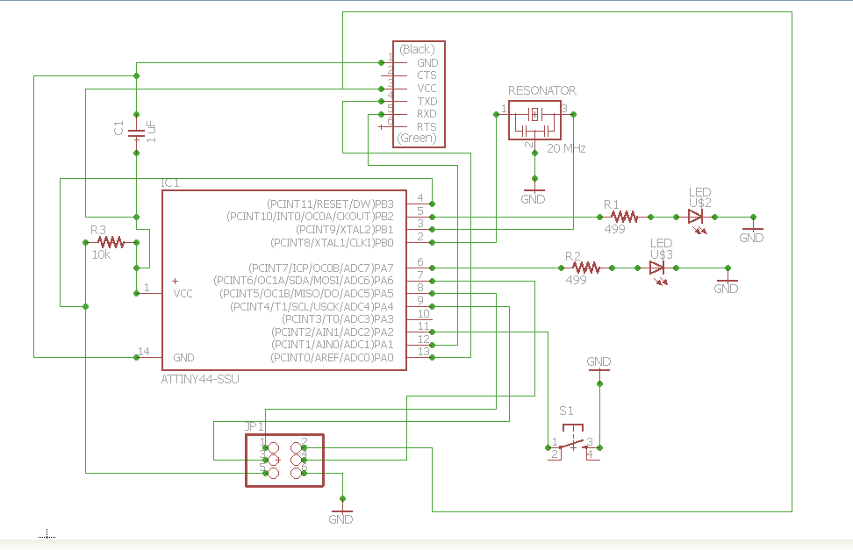Click the PA0 AREF pin label

coord(332,357)
